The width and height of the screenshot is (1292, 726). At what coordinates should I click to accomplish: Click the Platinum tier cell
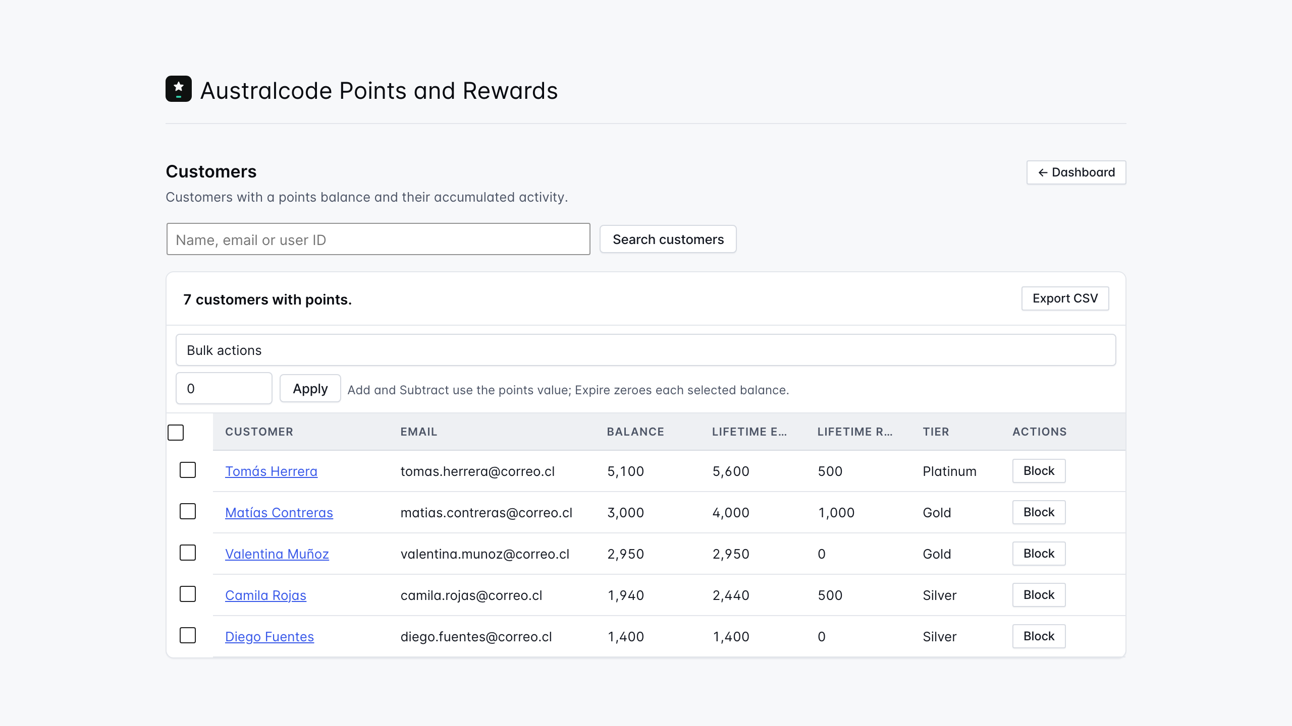coord(949,471)
